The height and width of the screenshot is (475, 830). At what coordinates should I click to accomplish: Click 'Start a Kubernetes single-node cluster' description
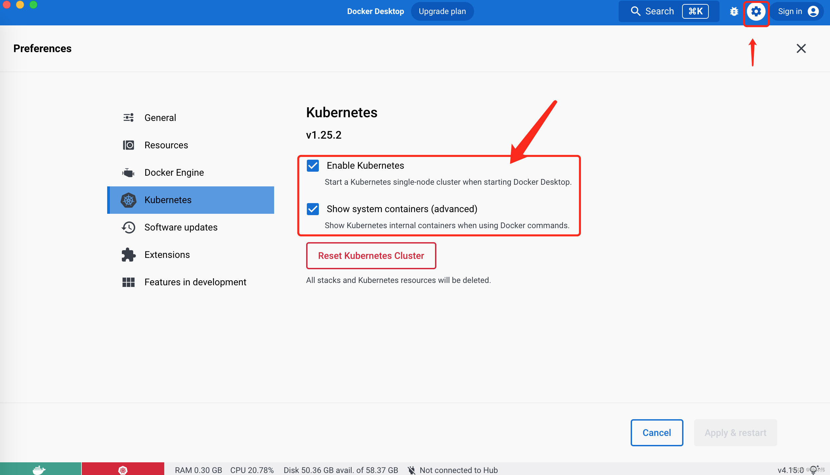click(448, 182)
